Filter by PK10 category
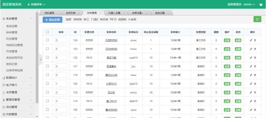 click(x=113, y=19)
